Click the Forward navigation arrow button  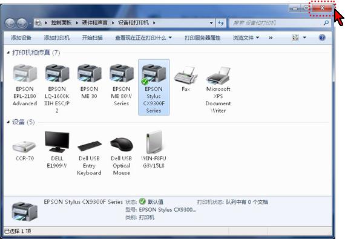pos(22,23)
